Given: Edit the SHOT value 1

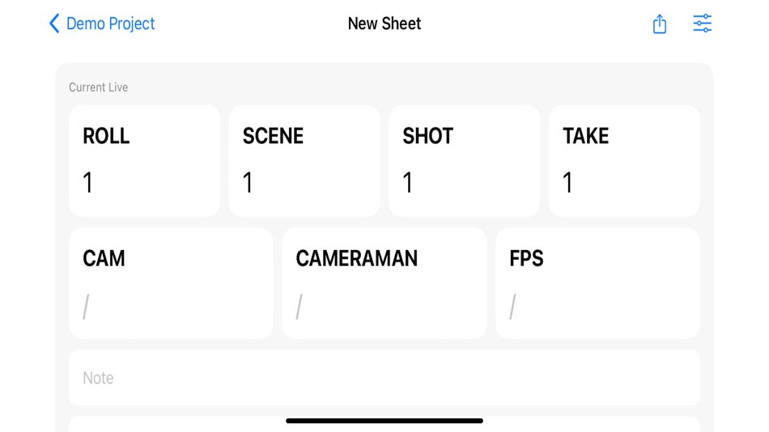Looking at the screenshot, I should pyautogui.click(x=408, y=183).
